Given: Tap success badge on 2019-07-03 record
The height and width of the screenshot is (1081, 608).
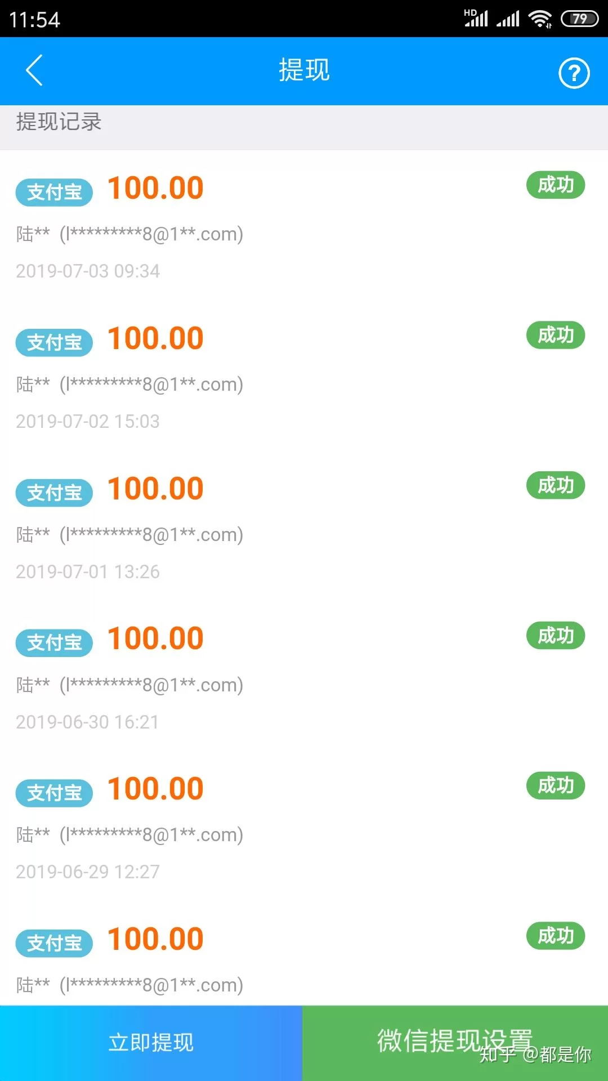Looking at the screenshot, I should point(555,185).
